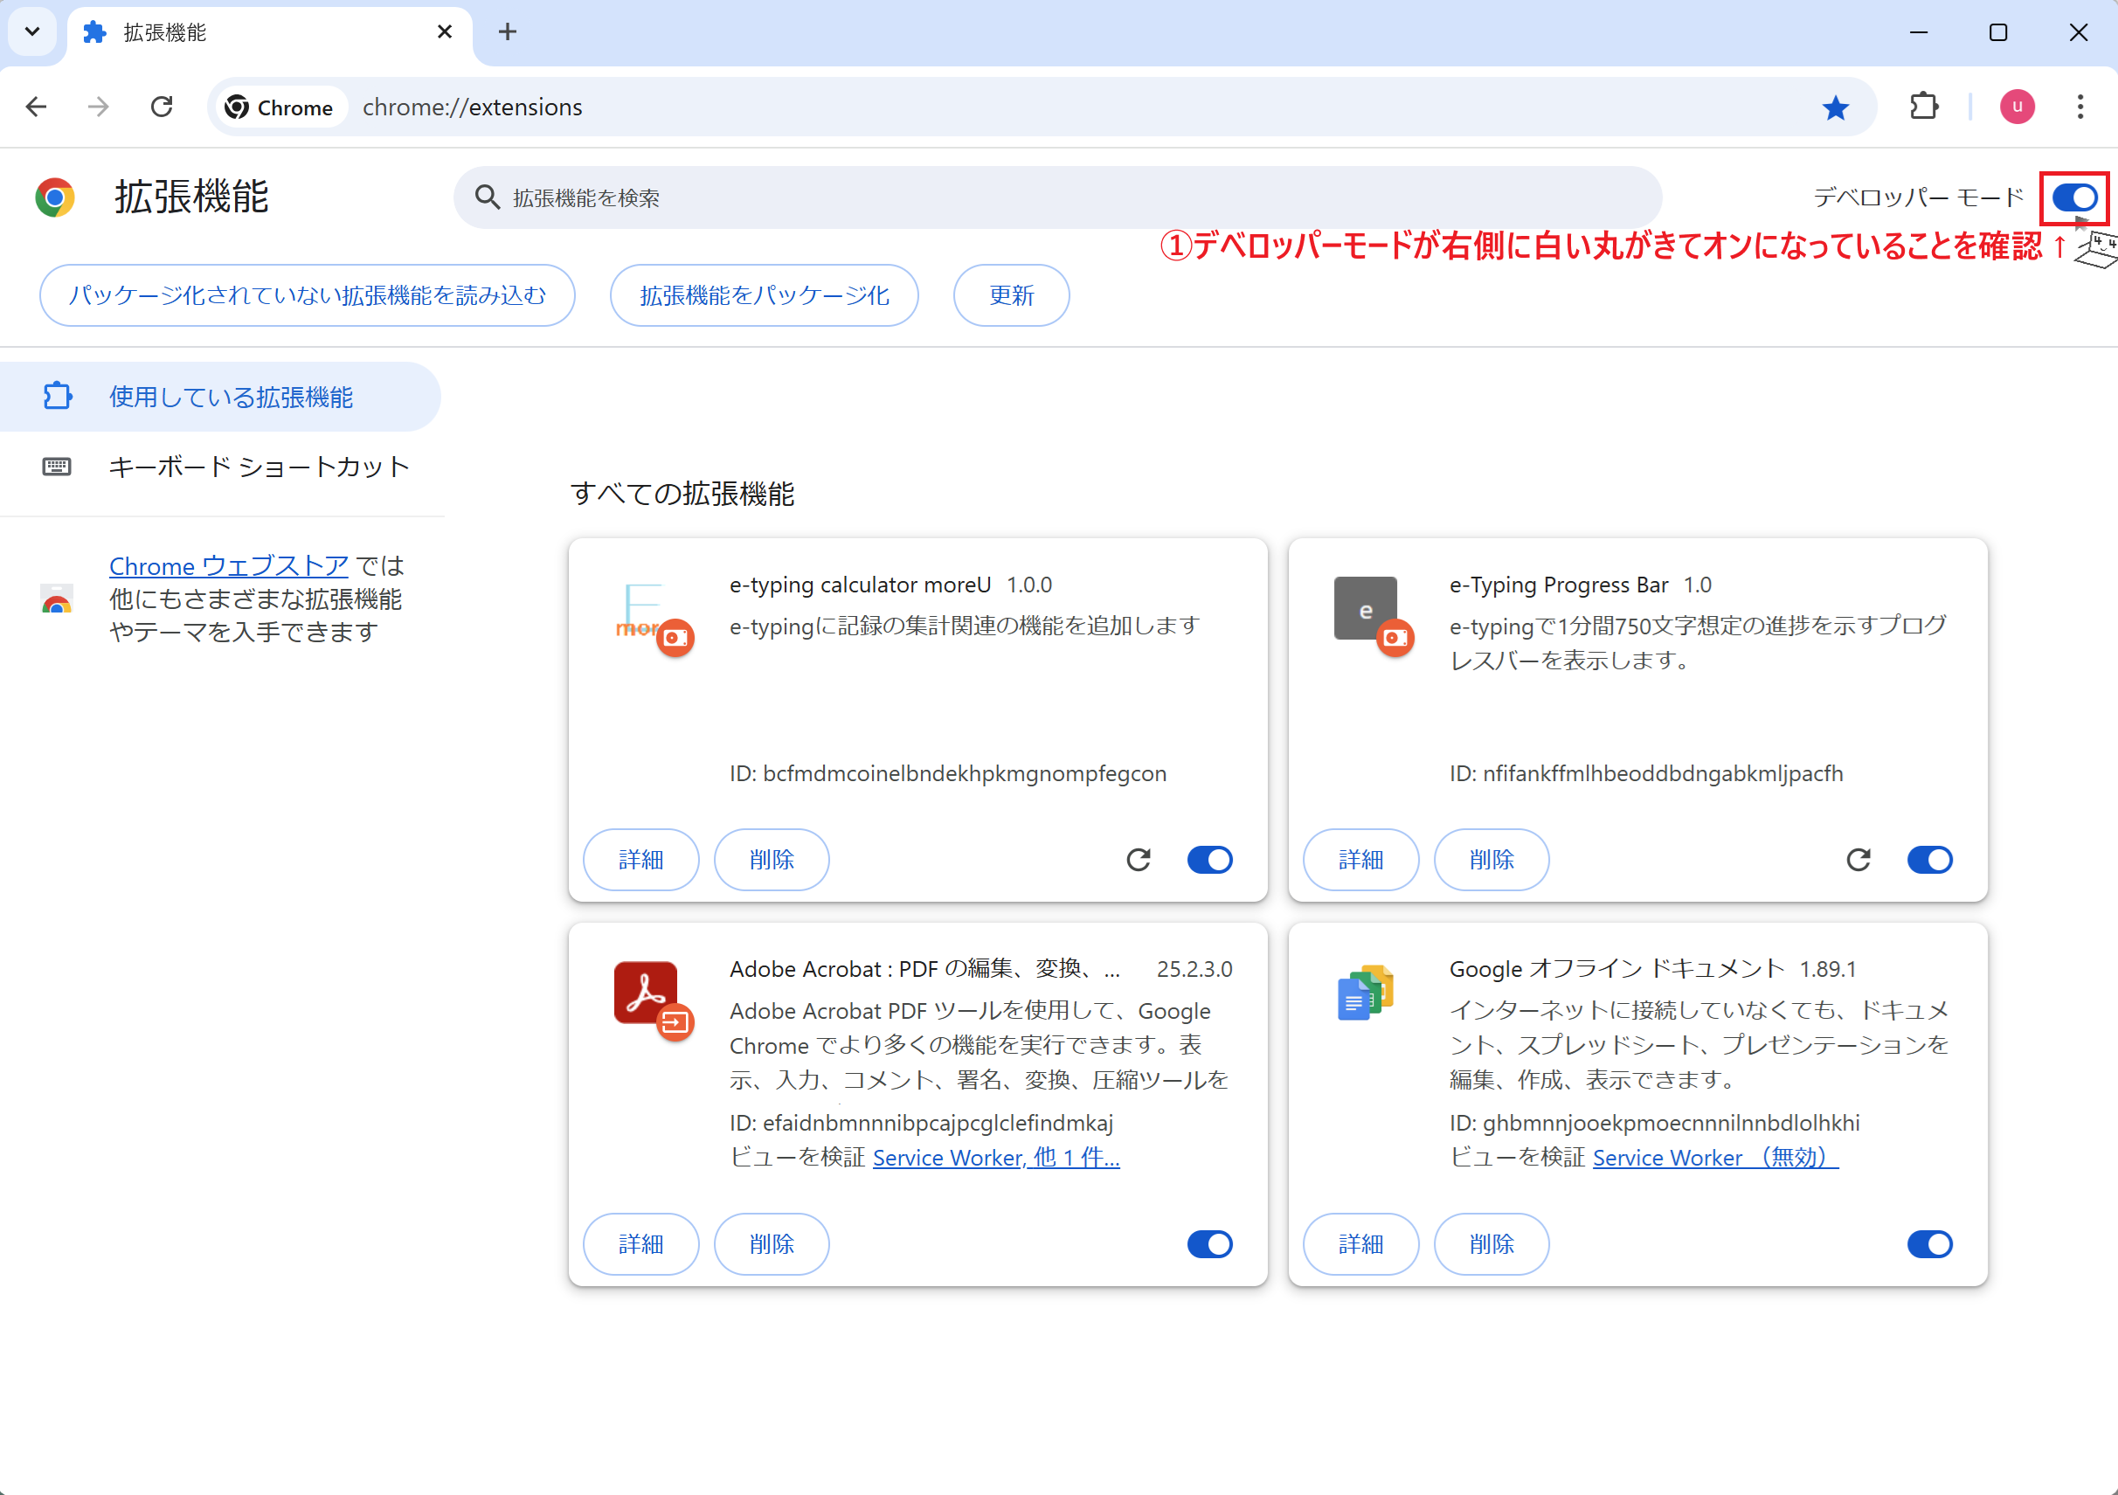The height and width of the screenshot is (1495, 2118).
Task: Go back with the browser back arrow
Action: pos(36,107)
